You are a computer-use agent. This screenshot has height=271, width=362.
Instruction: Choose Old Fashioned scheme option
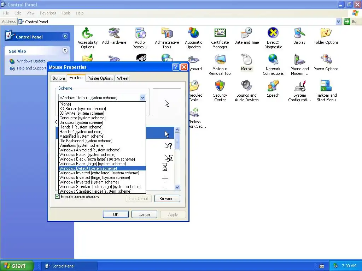tap(102, 141)
